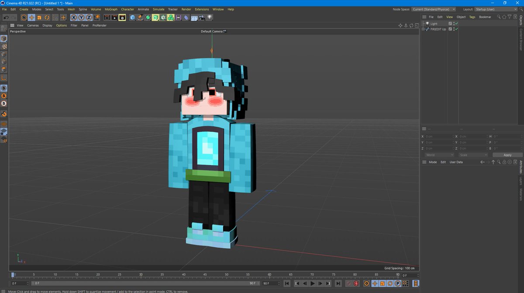Toggle Autokeying red button
This screenshot has width=524, height=293.
[x=356, y=283]
